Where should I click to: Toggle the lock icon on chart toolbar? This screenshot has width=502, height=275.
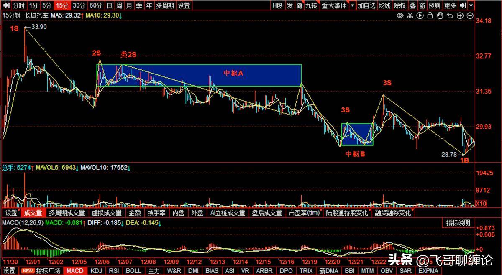pos(430,15)
